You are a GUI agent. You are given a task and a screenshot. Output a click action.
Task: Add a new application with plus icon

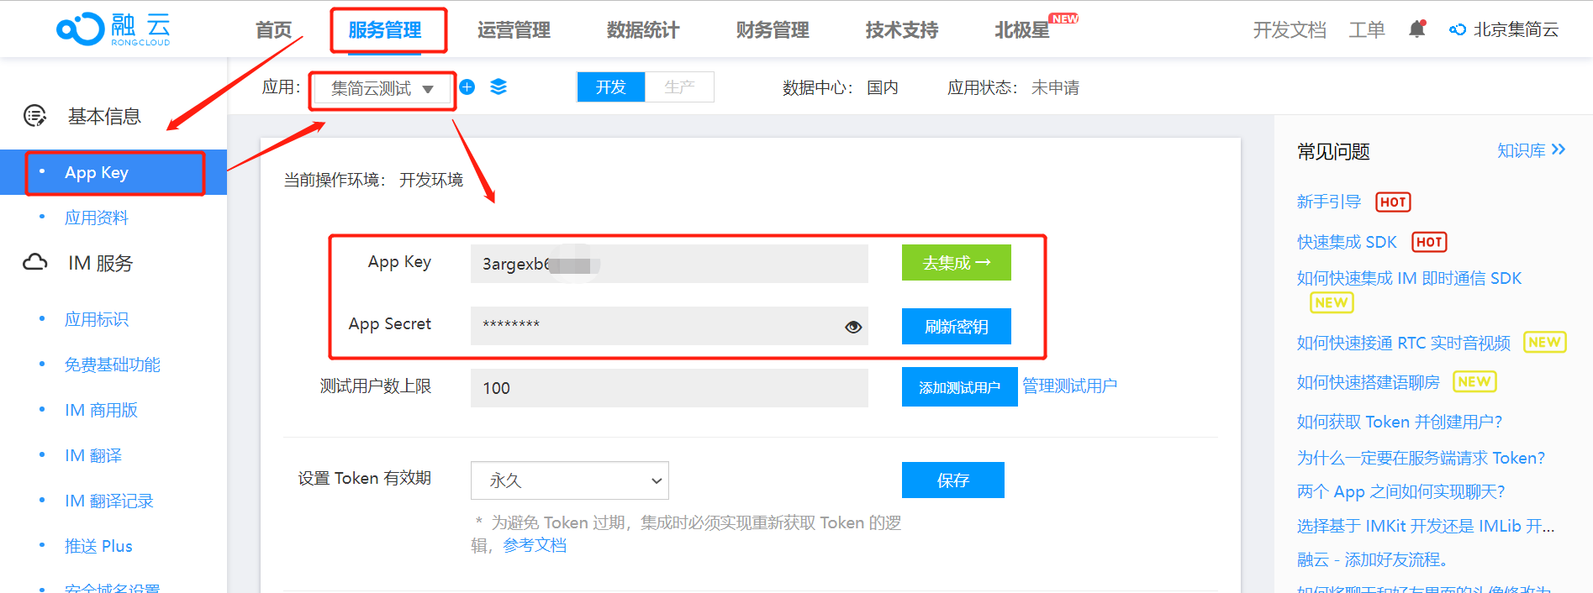click(x=467, y=87)
